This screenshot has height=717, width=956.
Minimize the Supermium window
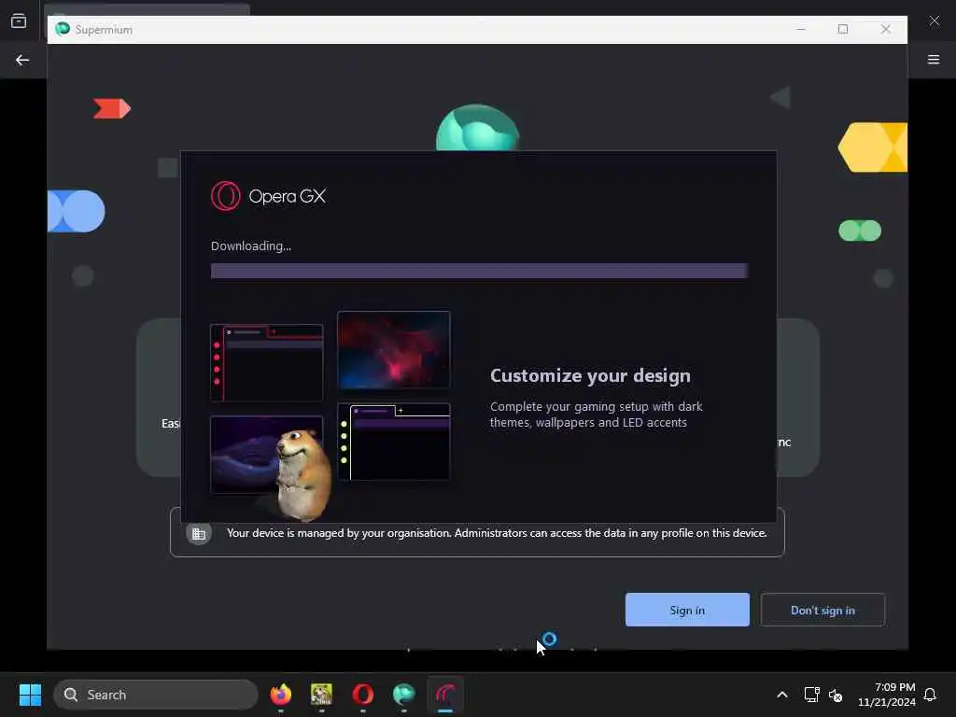801,29
